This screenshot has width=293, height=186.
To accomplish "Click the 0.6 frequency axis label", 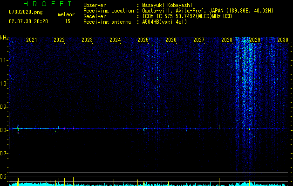I will tap(4, 177).
